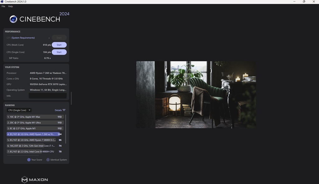
Task: Click the Cinebench app icon in title bar
Action: click(2, 2)
